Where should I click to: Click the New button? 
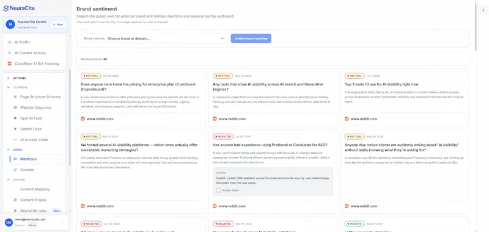[57, 24]
